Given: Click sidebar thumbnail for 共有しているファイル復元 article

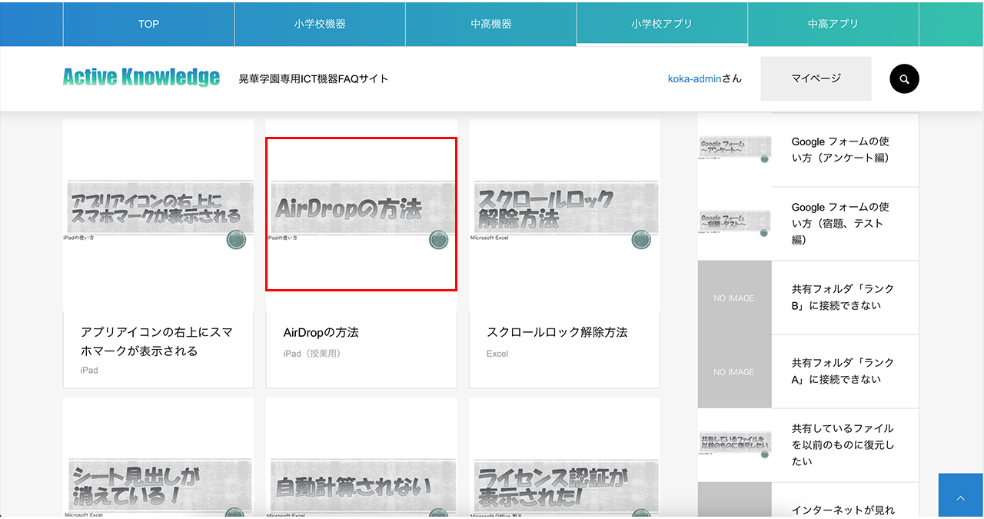Looking at the screenshot, I should [x=734, y=445].
